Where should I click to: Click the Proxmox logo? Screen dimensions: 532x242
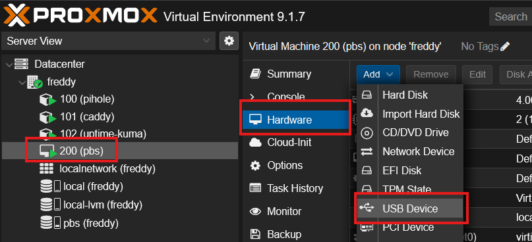80,15
